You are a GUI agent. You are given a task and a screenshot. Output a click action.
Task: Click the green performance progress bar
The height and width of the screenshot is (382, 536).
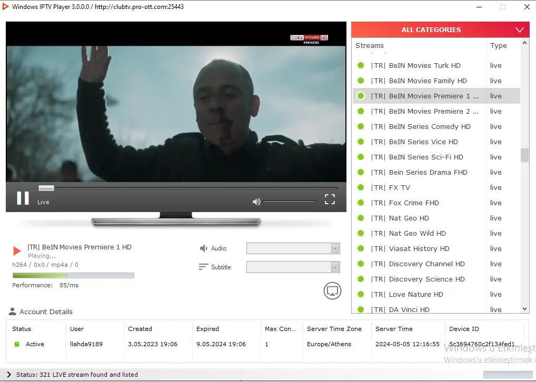pyautogui.click(x=73, y=275)
